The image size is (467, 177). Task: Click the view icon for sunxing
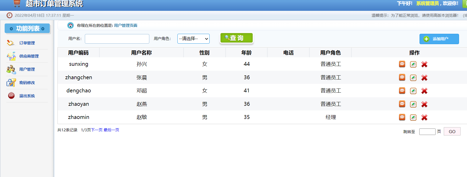tap(402, 64)
